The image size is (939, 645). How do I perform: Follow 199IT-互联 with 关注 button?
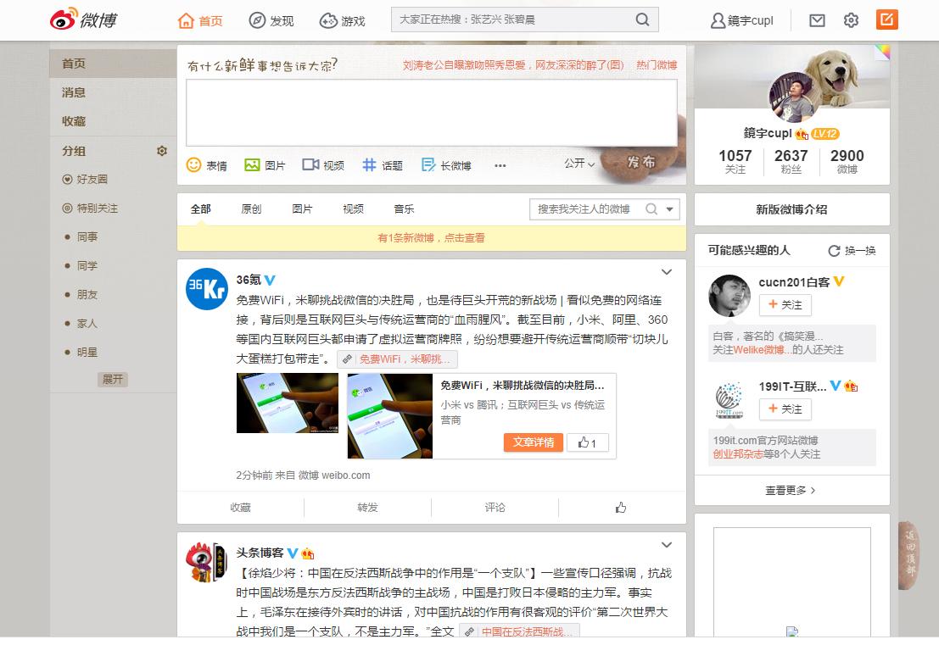point(785,409)
